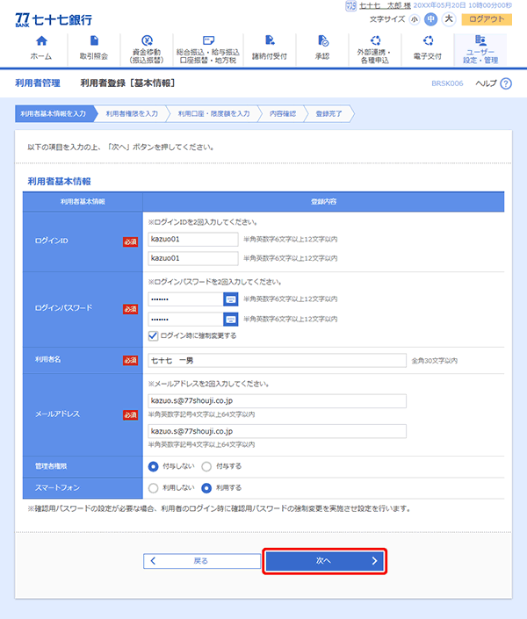Select step 内容確認
This screenshot has width=527, height=619.
283,113
